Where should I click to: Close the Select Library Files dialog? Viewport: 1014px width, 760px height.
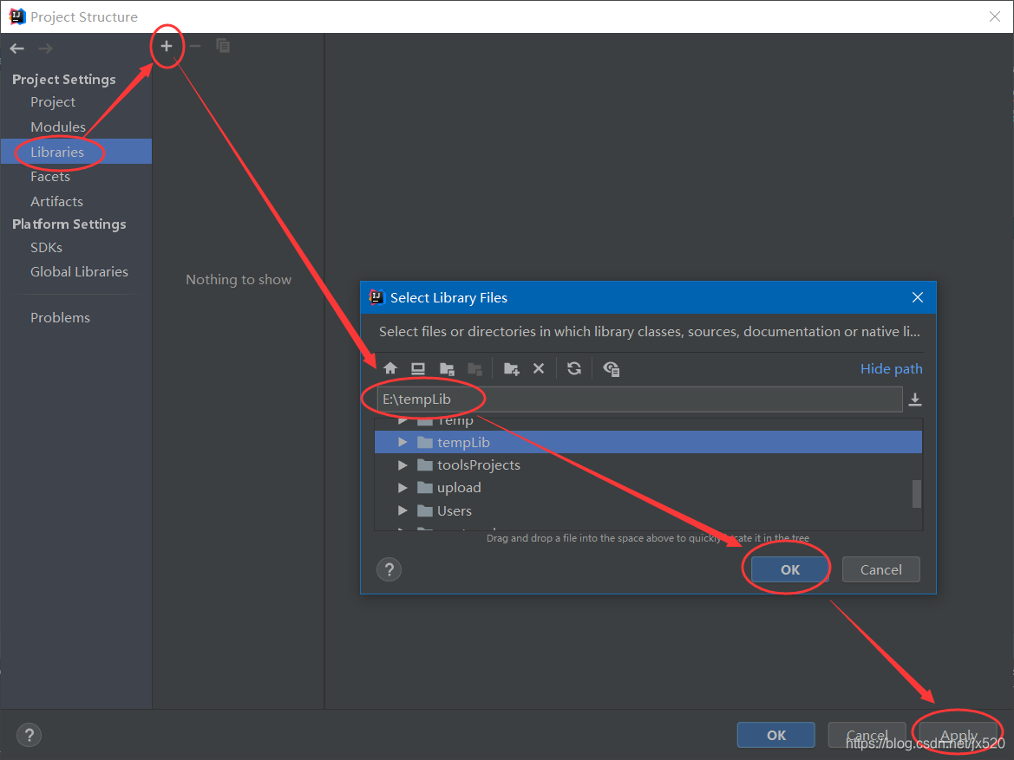click(x=917, y=297)
